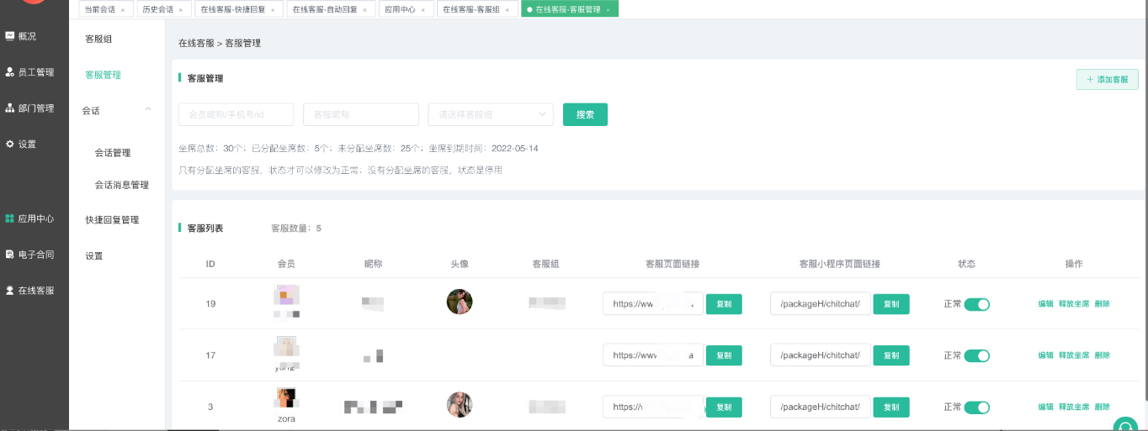The width and height of the screenshot is (1148, 431).
Task: Disable status switch for ID 17
Action: click(x=976, y=355)
